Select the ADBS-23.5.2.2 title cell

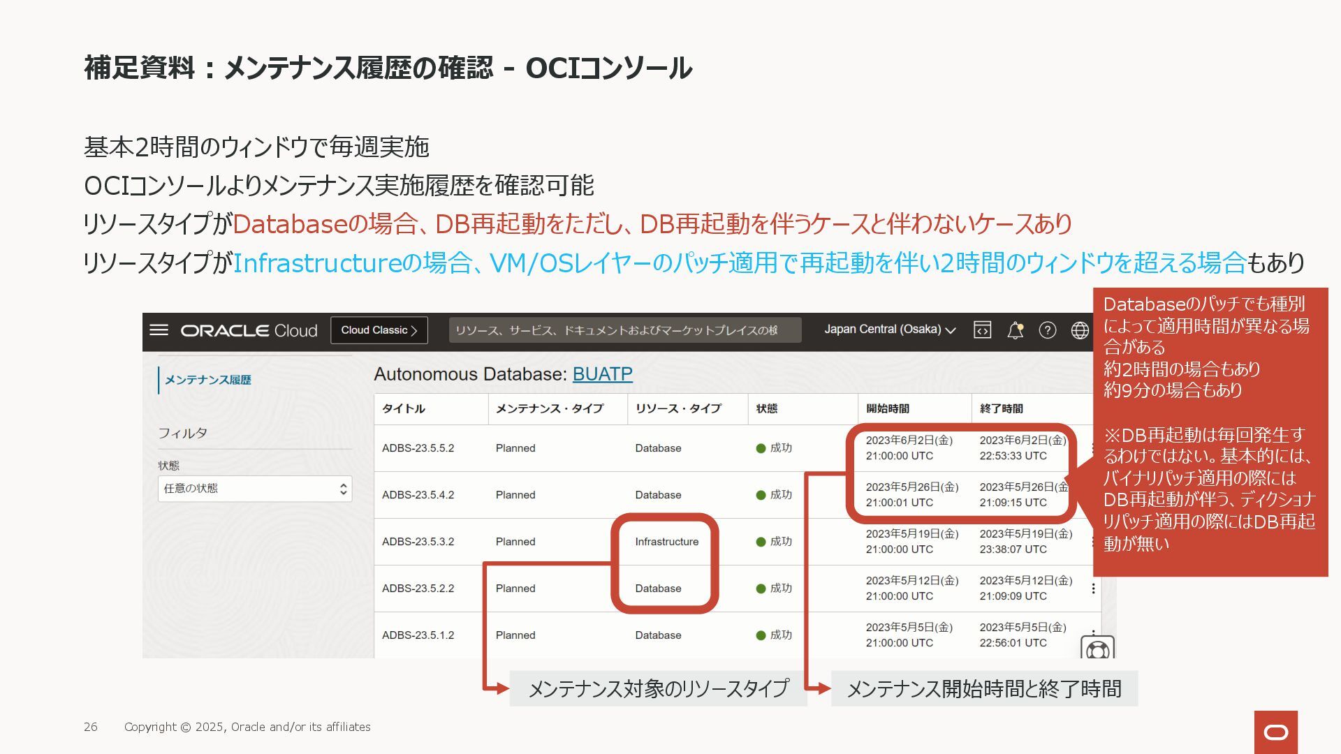(418, 589)
